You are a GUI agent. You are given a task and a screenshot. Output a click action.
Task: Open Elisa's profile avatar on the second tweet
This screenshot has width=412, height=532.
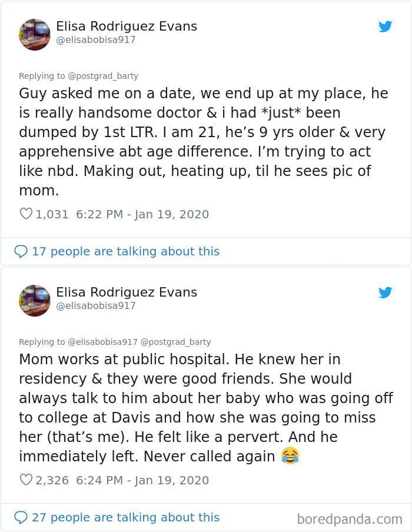[x=34, y=300]
